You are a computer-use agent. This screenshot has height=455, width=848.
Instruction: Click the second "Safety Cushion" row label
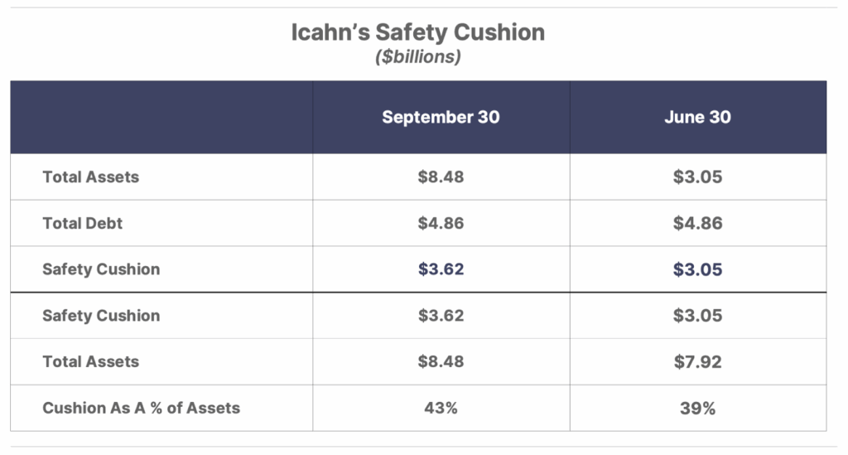(x=101, y=316)
